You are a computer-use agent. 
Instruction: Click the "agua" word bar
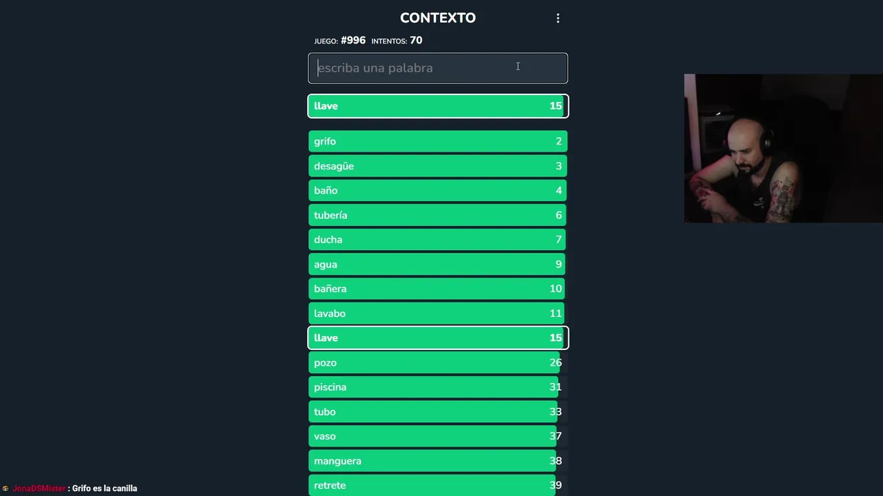click(x=437, y=265)
